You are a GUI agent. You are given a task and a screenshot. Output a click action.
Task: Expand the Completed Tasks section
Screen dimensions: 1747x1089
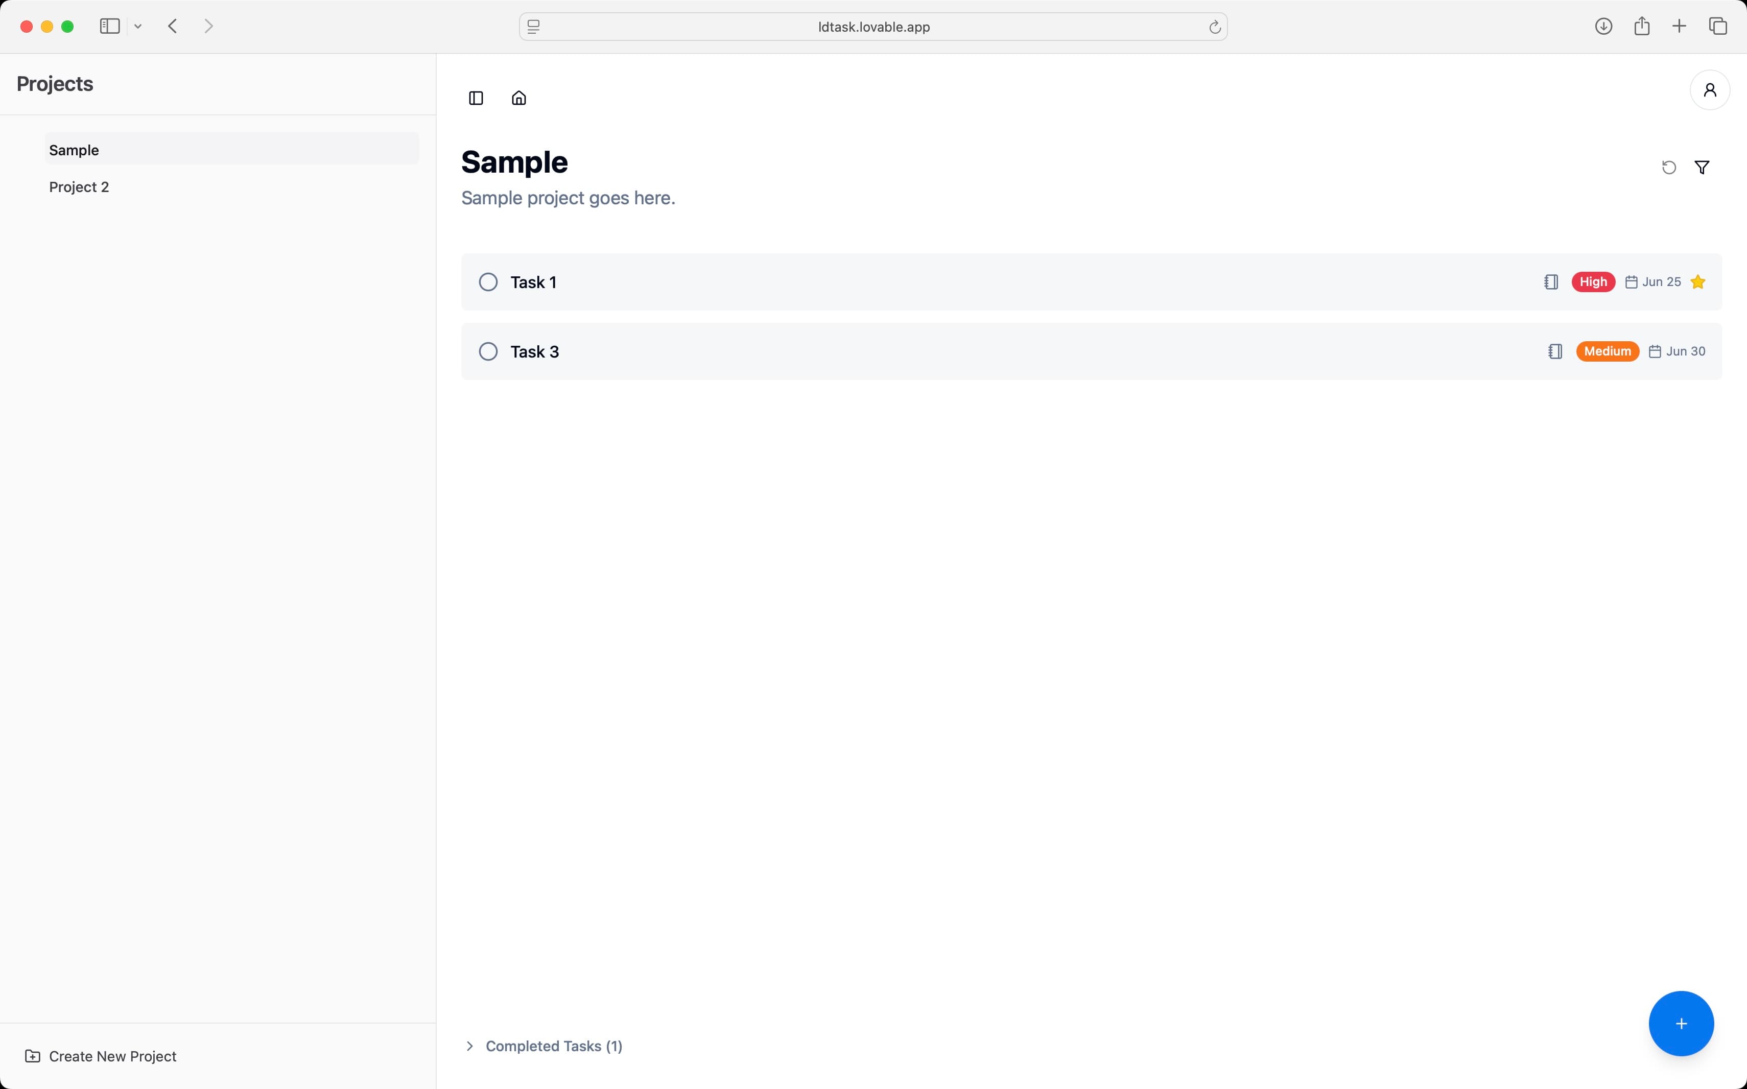click(545, 1046)
